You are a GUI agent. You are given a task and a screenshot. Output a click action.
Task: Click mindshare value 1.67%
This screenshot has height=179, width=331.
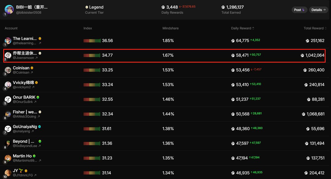[x=168, y=55]
